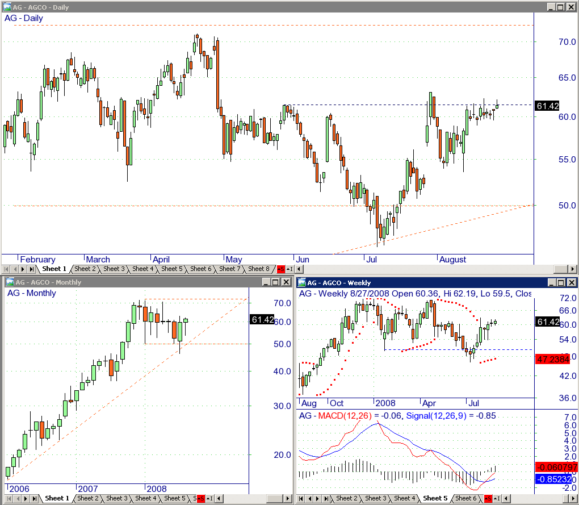Go to first sheet in Daily window
The image size is (579, 505).
[x=6, y=269]
